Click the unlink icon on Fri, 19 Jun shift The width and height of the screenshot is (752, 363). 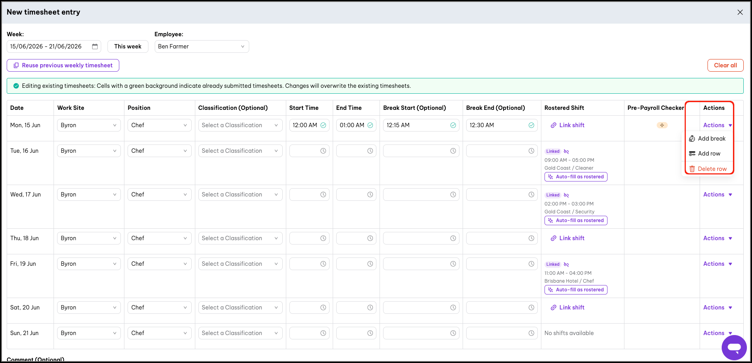566,265
